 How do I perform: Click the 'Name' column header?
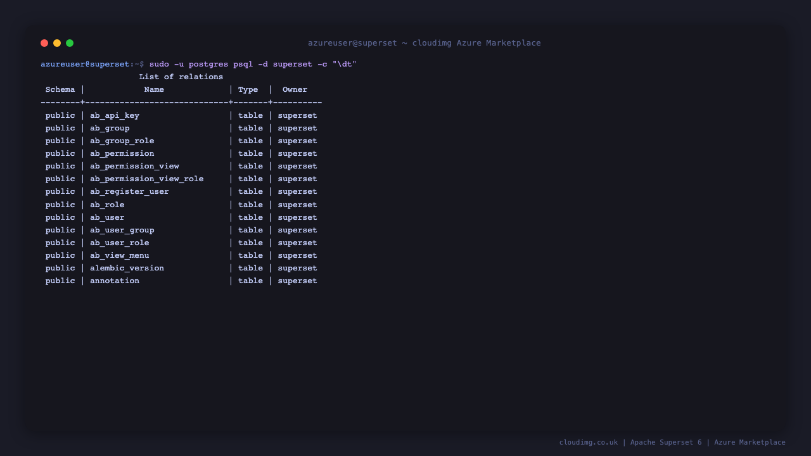[x=154, y=89]
